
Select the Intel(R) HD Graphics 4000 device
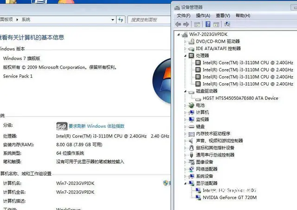229,190
